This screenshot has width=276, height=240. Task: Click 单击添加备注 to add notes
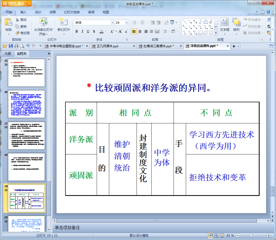coord(67,227)
